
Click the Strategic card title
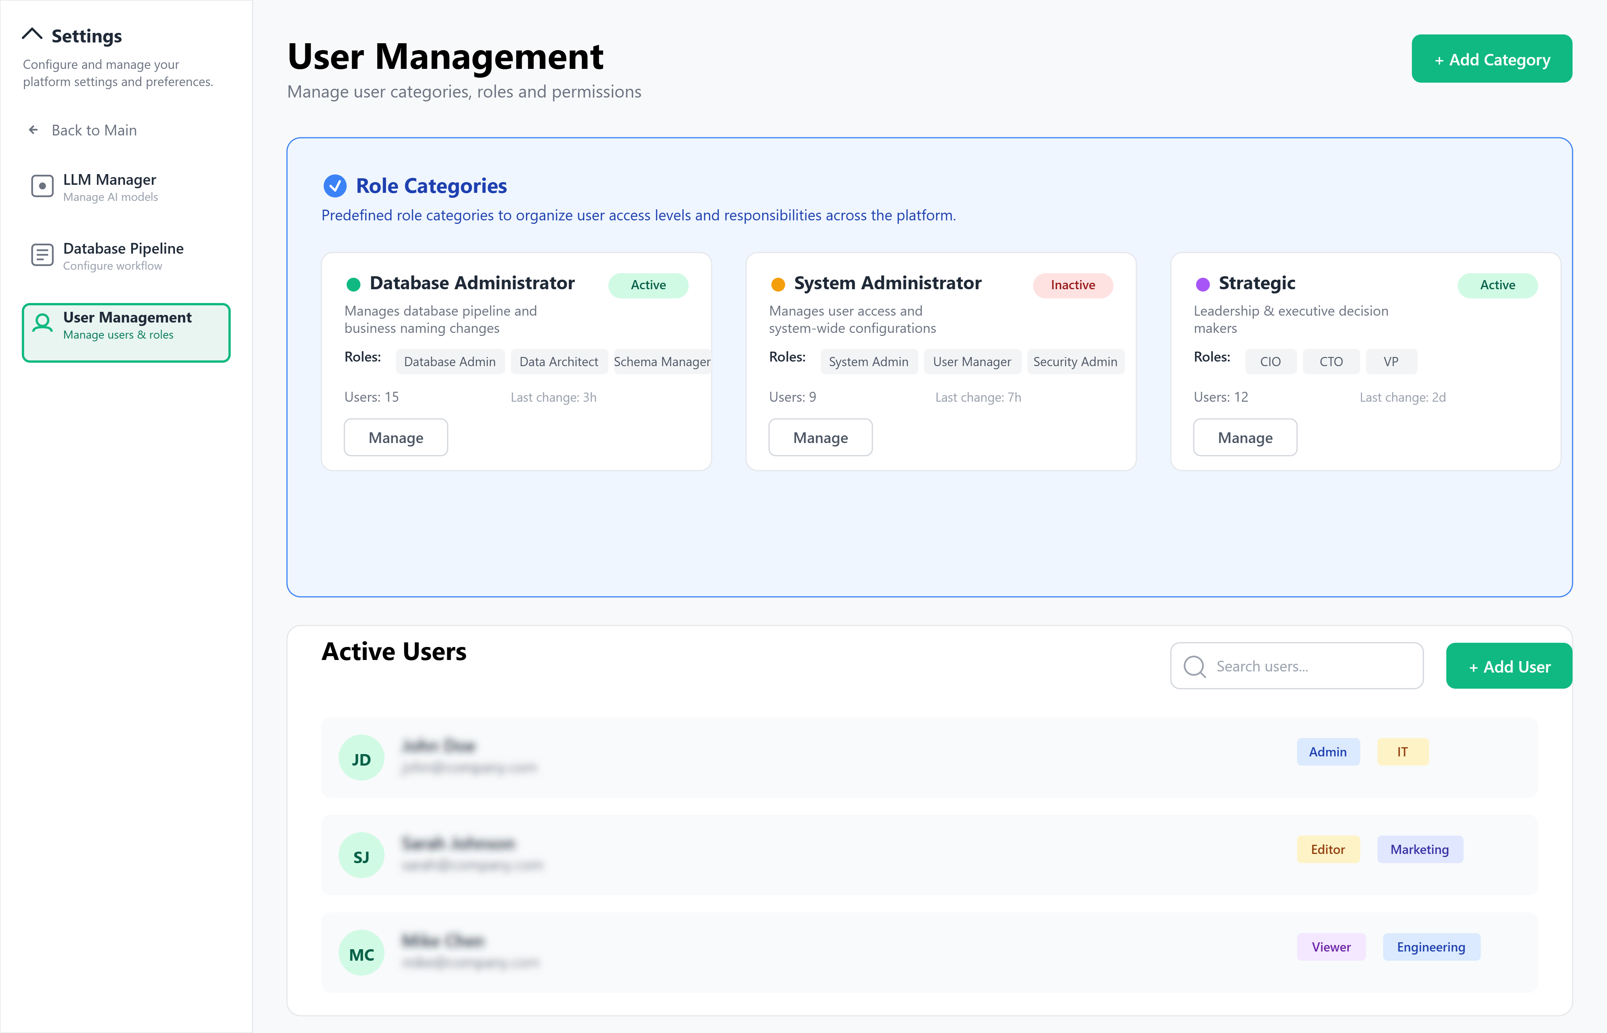[1257, 283]
